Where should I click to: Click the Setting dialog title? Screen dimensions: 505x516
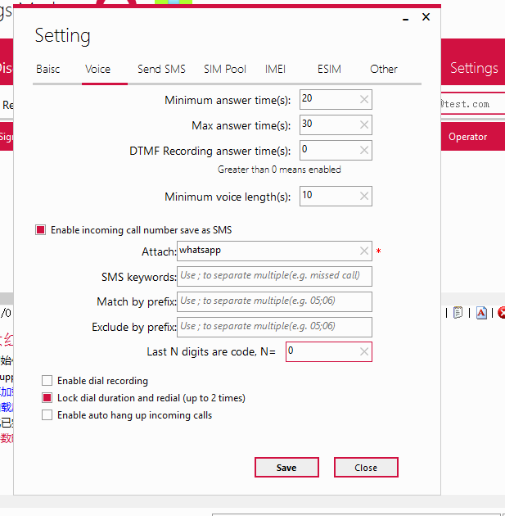click(x=62, y=35)
